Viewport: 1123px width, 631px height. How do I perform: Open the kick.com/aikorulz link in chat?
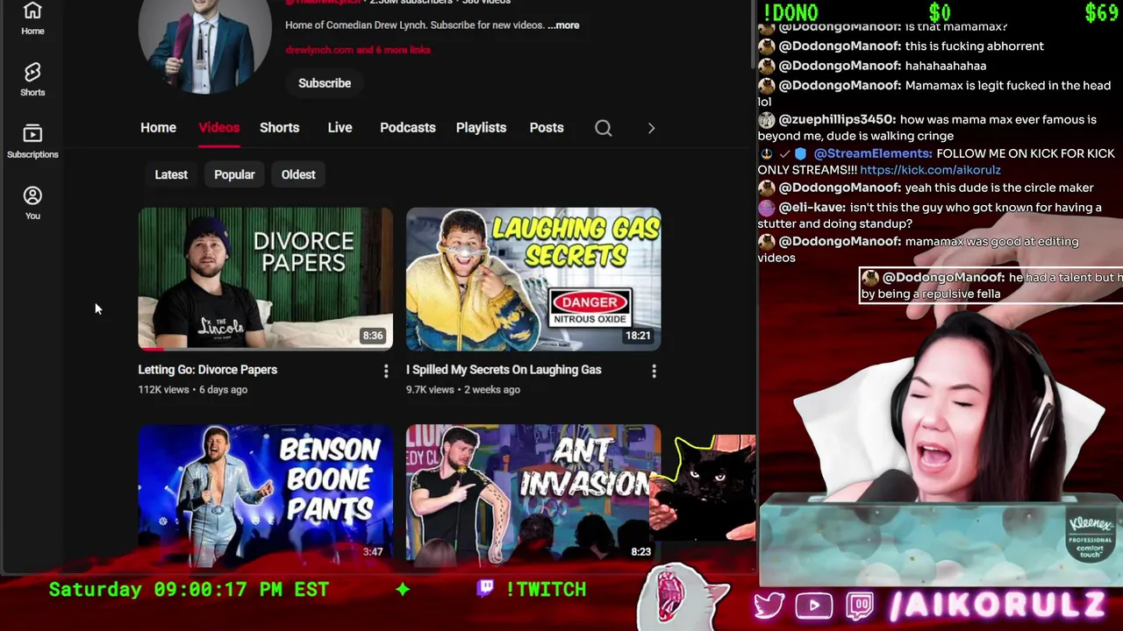tap(930, 170)
